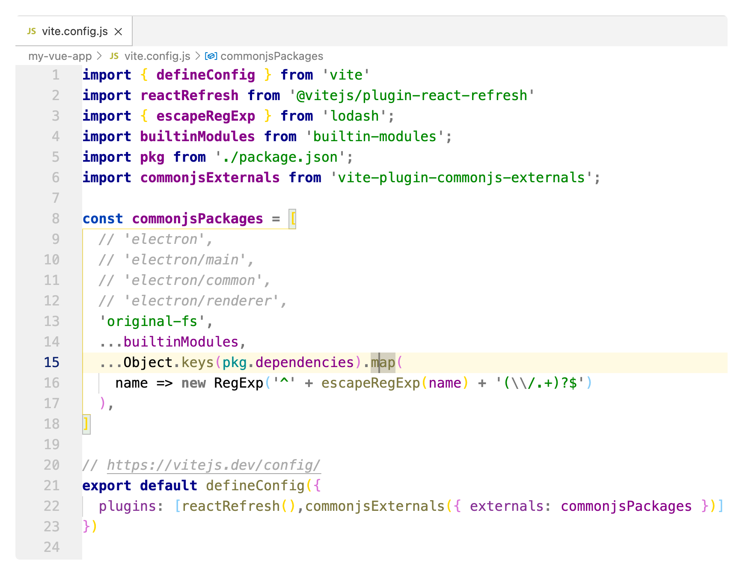Screen dimensions: 743x575
Task: Open my-vue-app breadcrumb folder
Action: coord(60,56)
